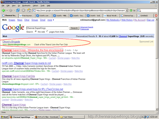Switch to the 'About Wordt...' tab
Image resolution: width=159 pixels, height=119 pixels.
(111, 15)
